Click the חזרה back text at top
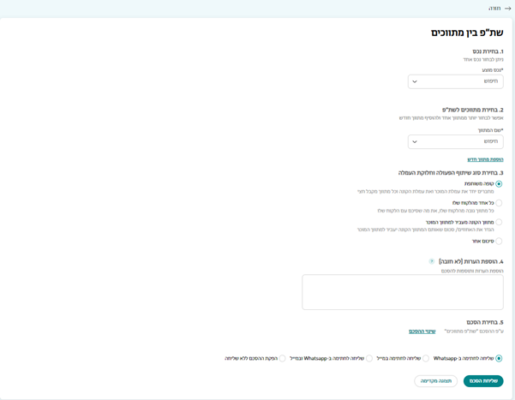This screenshot has width=515, height=400. click(x=494, y=9)
